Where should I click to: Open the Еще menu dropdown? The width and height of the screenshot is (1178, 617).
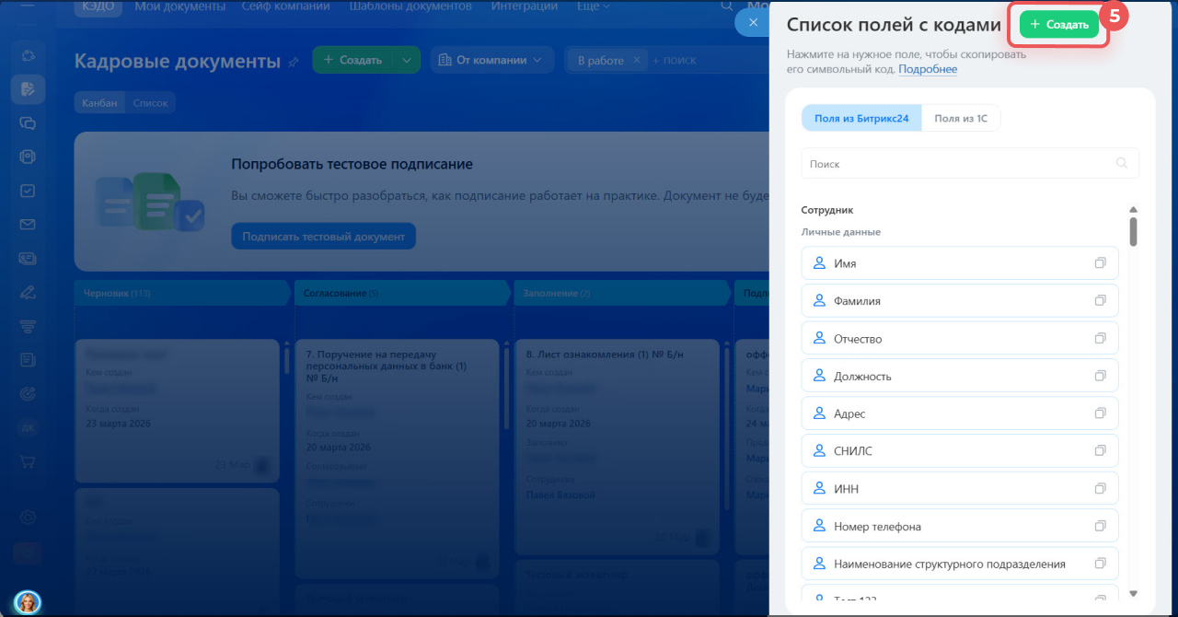pyautogui.click(x=593, y=6)
